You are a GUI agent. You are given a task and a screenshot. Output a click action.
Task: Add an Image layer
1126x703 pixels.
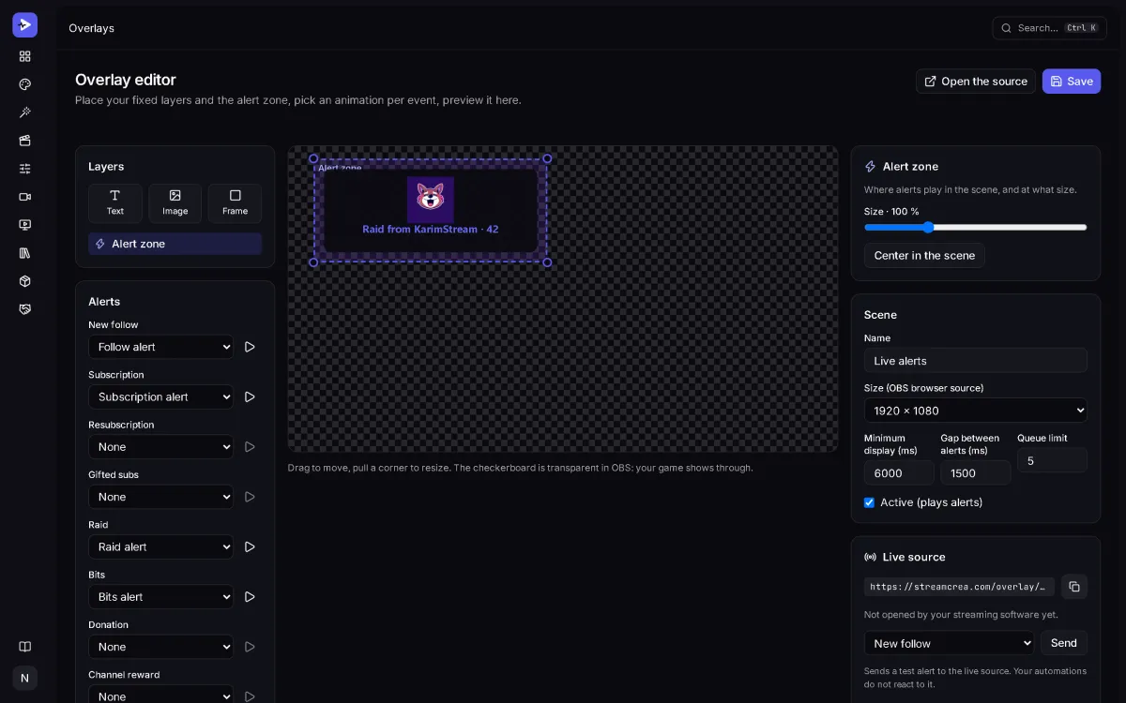[x=175, y=202]
